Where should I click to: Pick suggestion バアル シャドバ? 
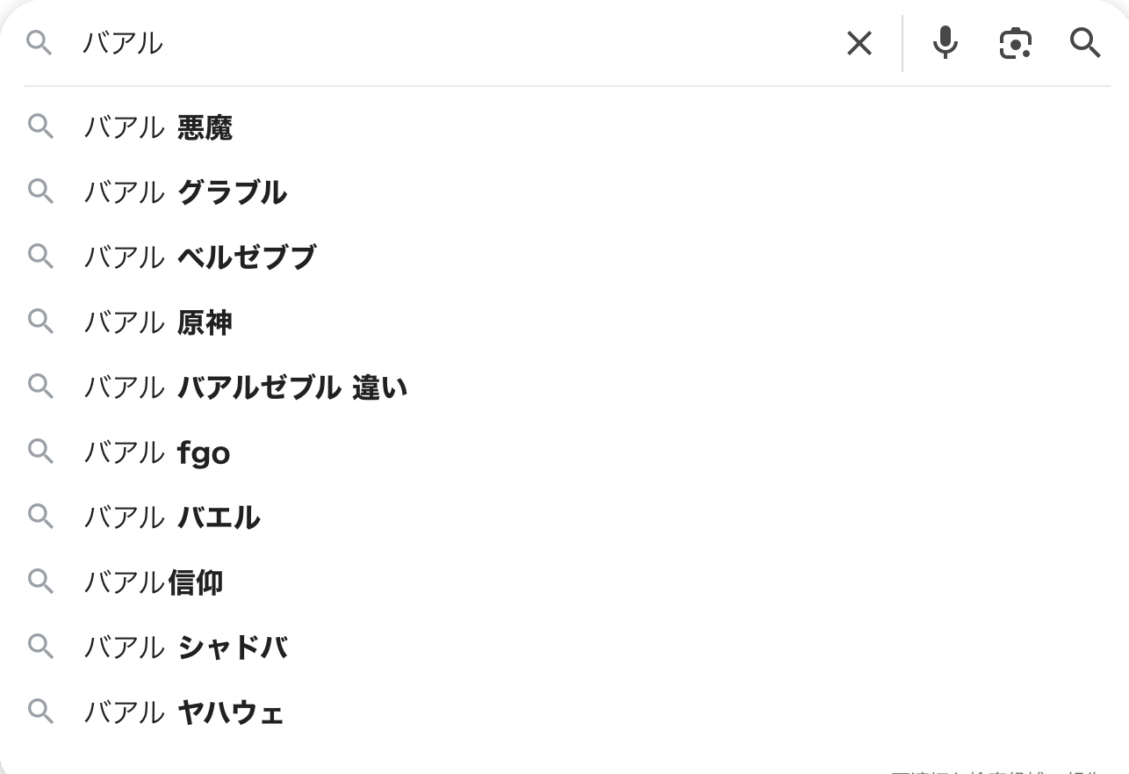(x=185, y=647)
